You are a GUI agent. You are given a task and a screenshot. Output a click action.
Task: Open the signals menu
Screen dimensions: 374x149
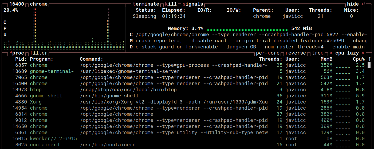[193, 4]
